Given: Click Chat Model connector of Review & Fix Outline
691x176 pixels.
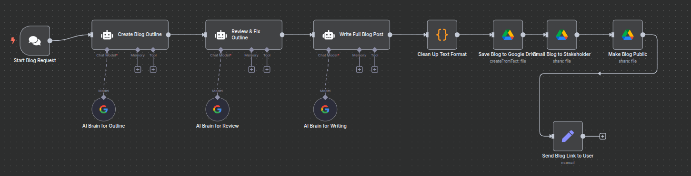Looking at the screenshot, I should tap(221, 49).
